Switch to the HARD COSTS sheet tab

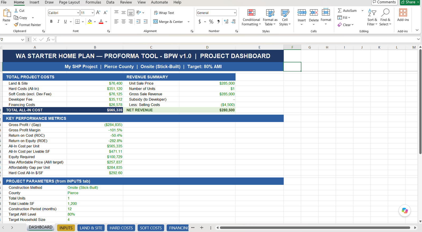pyautogui.click(x=121, y=228)
